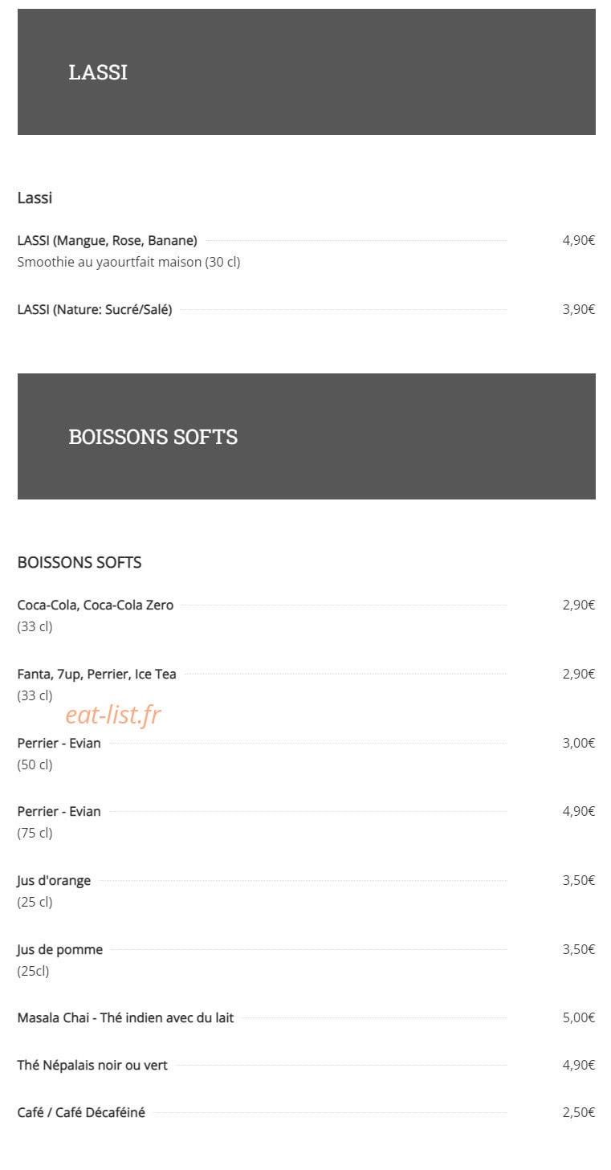Click the Jus d'orange item
The image size is (611, 1170).
55,880
